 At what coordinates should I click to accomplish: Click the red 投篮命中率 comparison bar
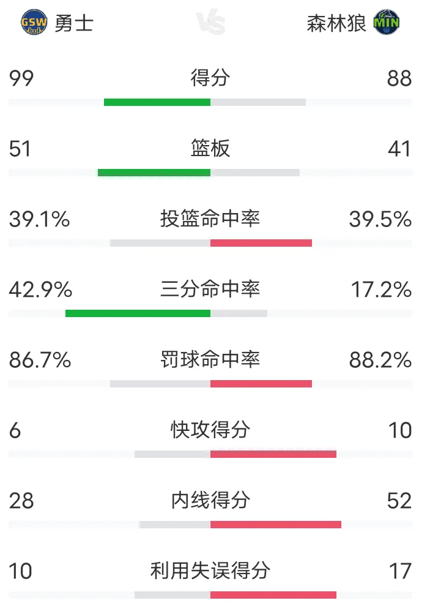(x=261, y=243)
